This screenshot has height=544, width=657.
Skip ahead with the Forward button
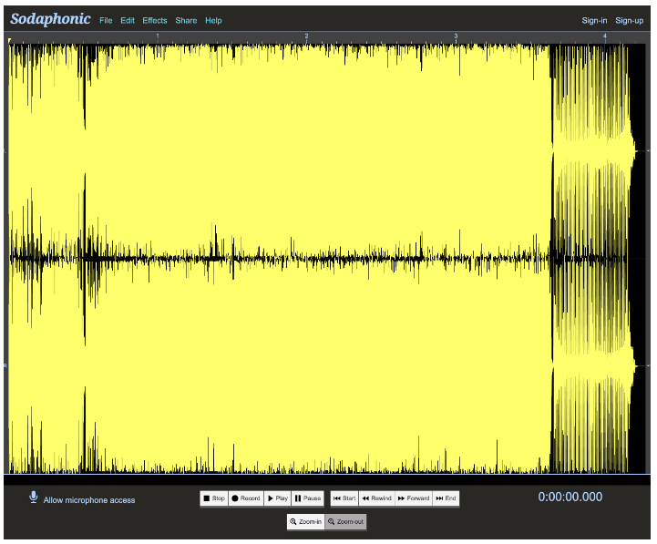413,498
